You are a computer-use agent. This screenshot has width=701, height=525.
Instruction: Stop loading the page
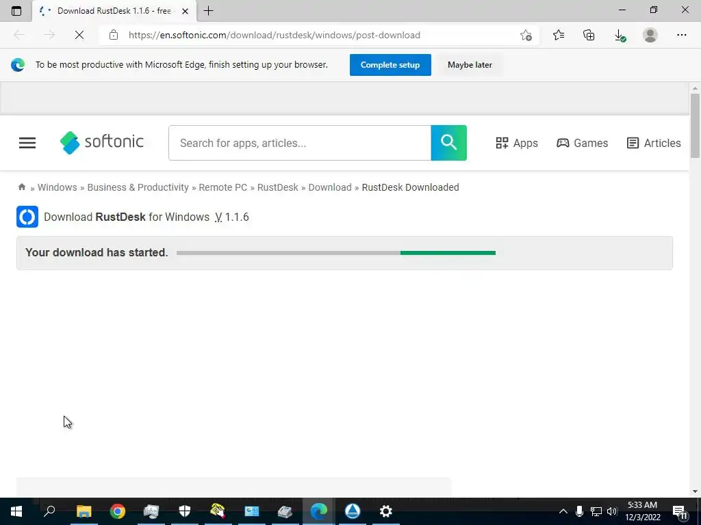click(x=79, y=35)
